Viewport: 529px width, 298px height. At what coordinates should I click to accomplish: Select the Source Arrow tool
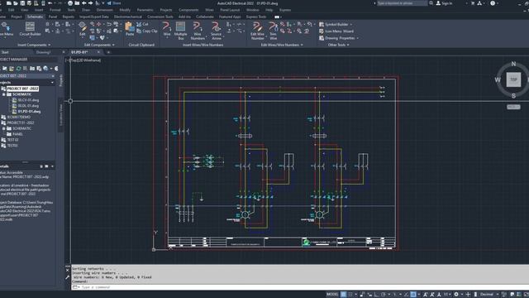pos(216,31)
